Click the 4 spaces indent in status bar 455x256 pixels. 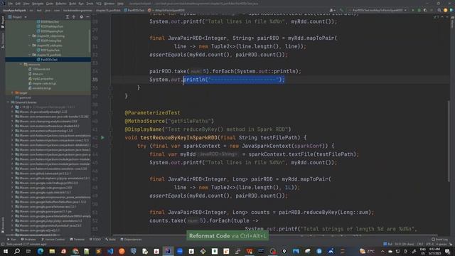441,244
